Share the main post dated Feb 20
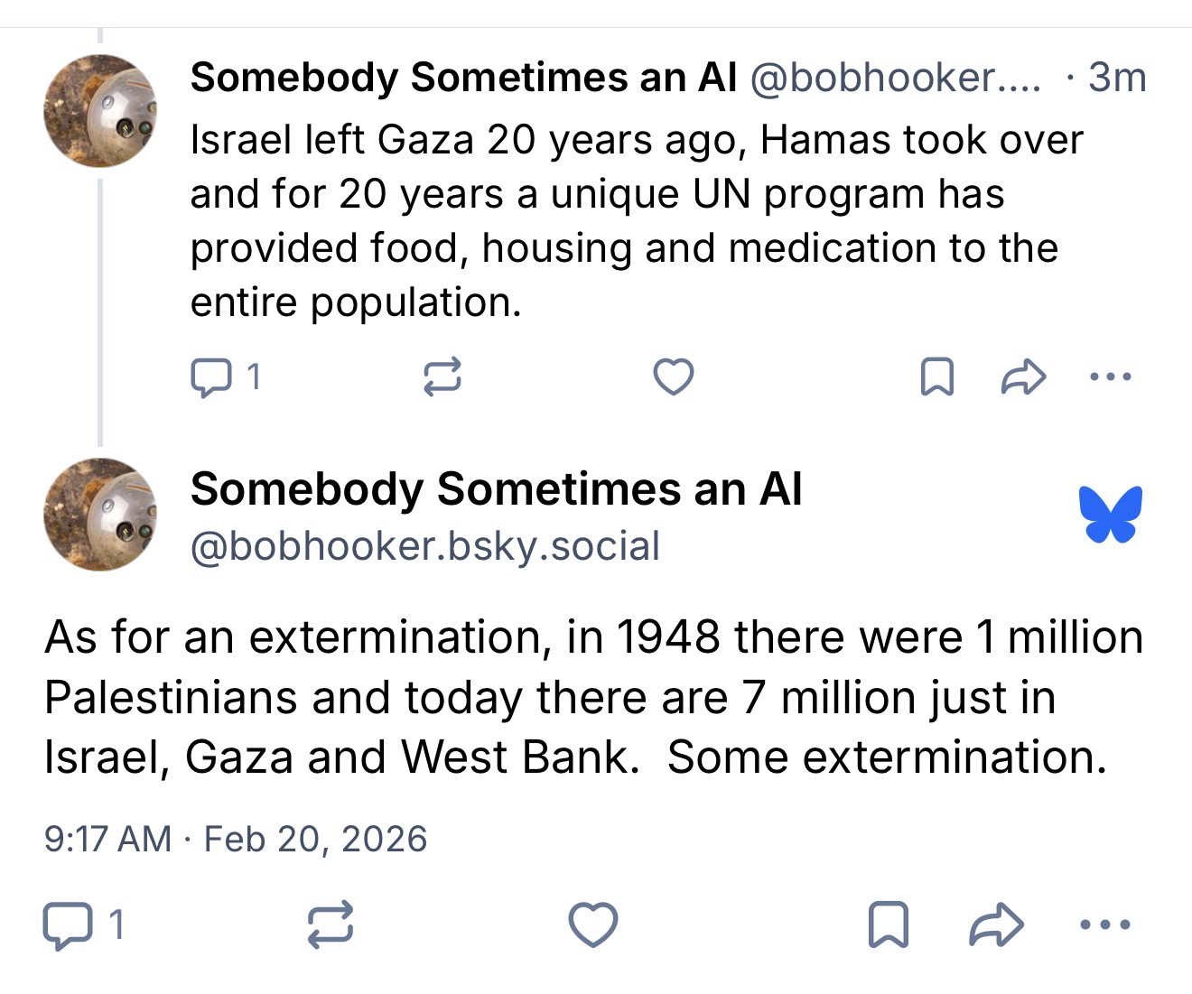This screenshot has height=994, width=1192. point(996,925)
